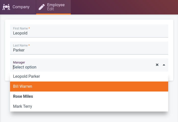The image size is (178, 122).
Task: Select the Employee title text in the tab
Action: pyautogui.click(x=56, y=5)
